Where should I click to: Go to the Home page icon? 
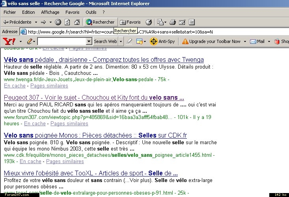click(77, 22)
